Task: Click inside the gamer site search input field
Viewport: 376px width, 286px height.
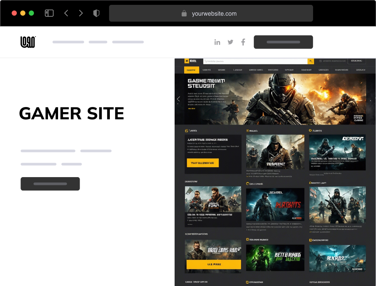Action: tap(255, 61)
